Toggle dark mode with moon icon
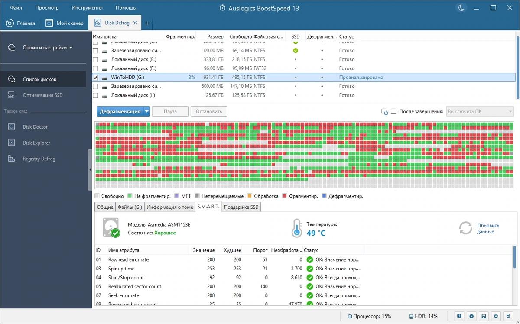 pyautogui.click(x=461, y=8)
